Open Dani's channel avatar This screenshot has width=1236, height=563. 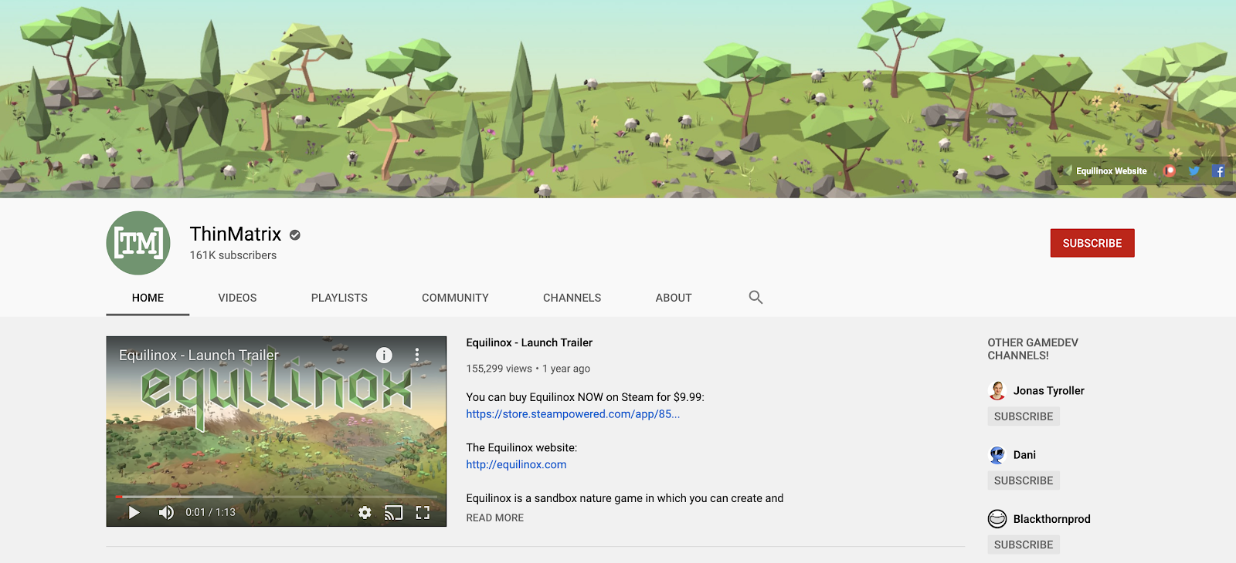[x=997, y=454]
